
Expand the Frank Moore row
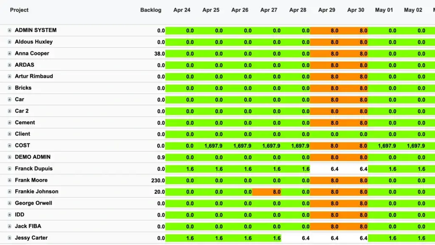pos(9,180)
